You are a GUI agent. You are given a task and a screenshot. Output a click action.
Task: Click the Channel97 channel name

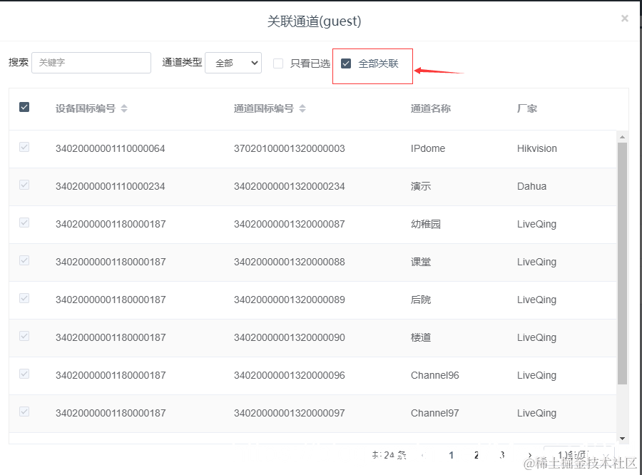435,413
